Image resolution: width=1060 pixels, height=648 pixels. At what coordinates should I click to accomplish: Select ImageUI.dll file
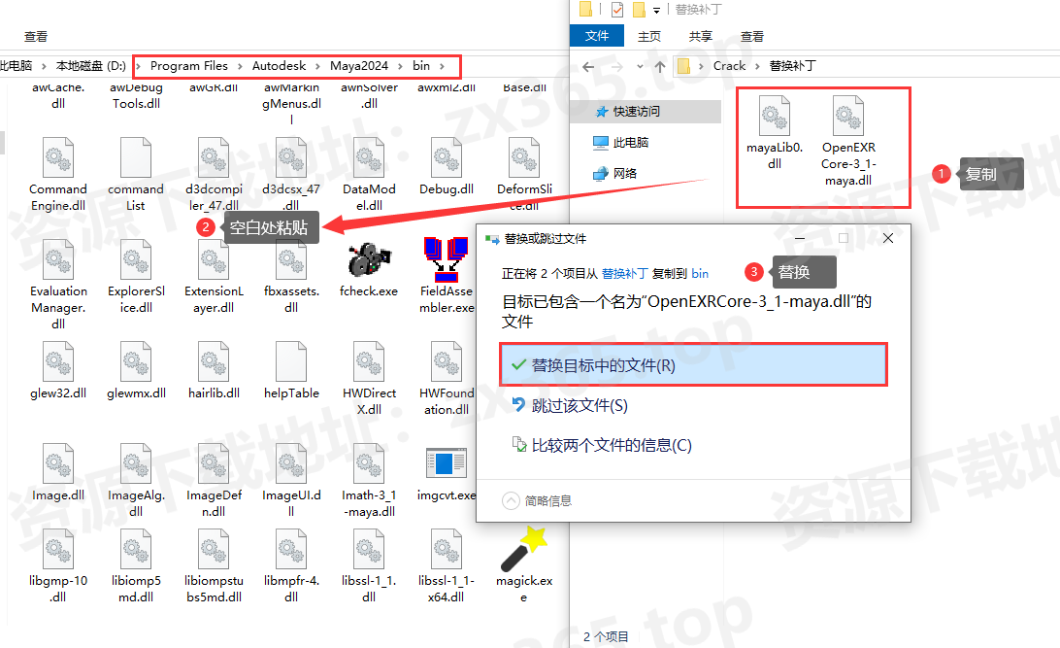pyautogui.click(x=291, y=480)
